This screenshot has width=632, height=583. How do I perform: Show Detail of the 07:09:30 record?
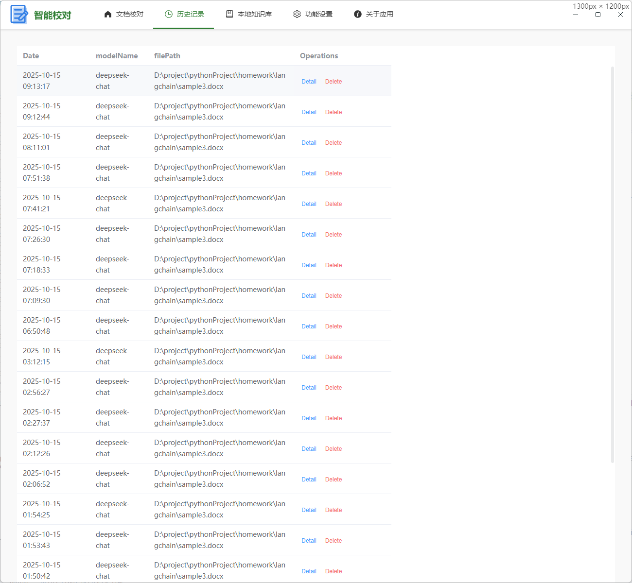(309, 296)
